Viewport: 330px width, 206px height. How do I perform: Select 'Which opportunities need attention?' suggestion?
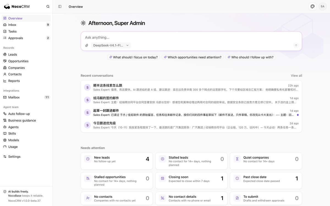193,57
